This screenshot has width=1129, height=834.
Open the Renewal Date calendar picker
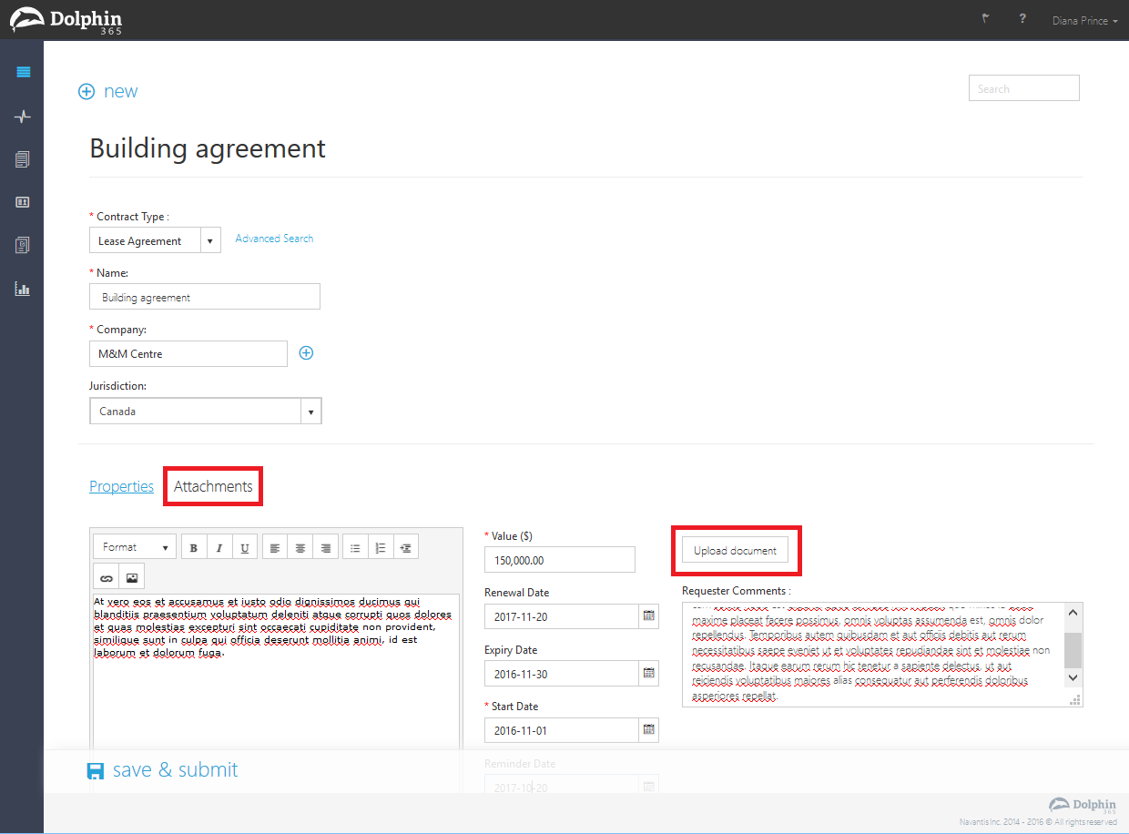pos(649,616)
